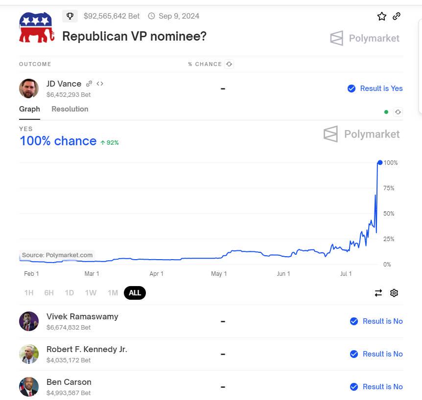
Task: Click the refresh icon next to the green dot
Action: 398,112
